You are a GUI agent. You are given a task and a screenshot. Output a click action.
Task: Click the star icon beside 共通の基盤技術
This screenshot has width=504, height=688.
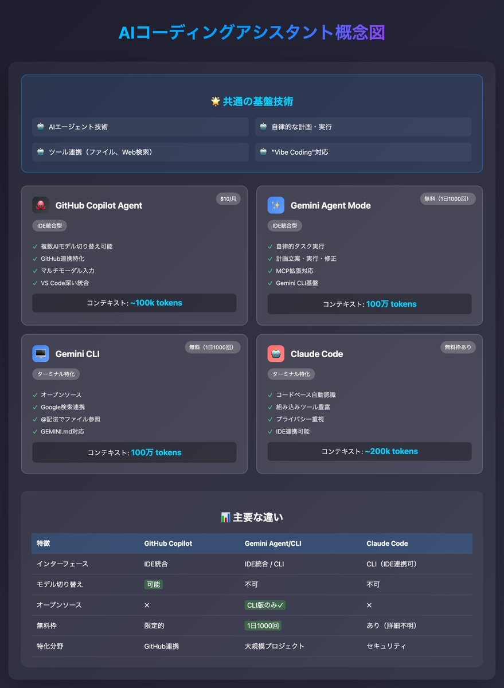click(216, 101)
